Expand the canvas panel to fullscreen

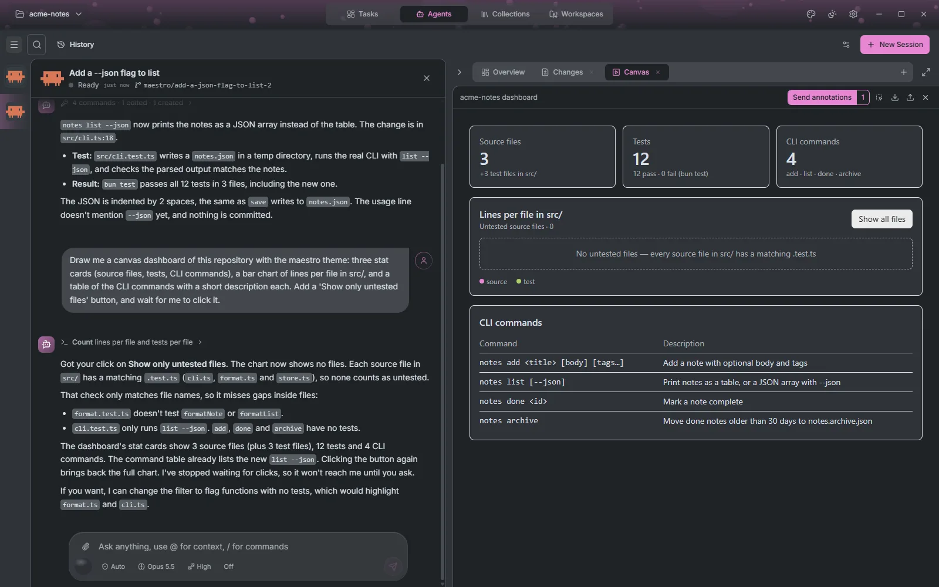[x=926, y=72]
